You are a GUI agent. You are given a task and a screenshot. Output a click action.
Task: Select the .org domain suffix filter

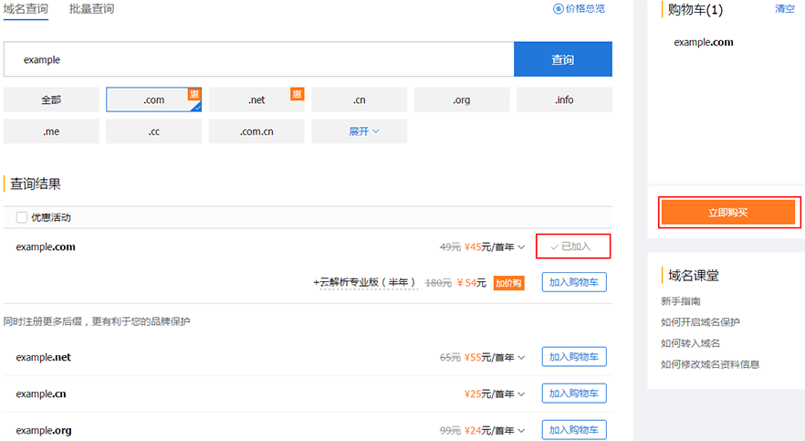click(462, 100)
